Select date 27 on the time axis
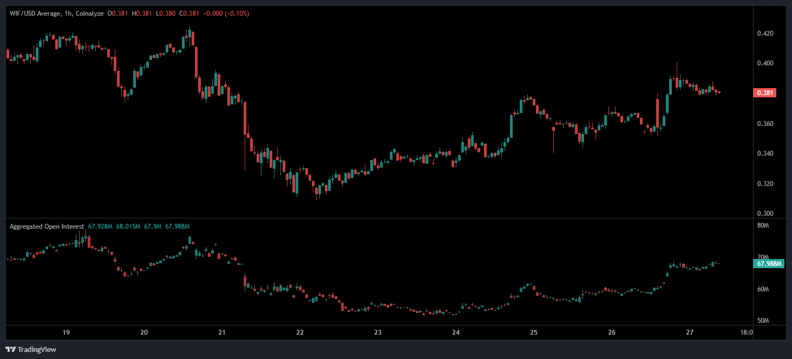The image size is (792, 359). 689,333
